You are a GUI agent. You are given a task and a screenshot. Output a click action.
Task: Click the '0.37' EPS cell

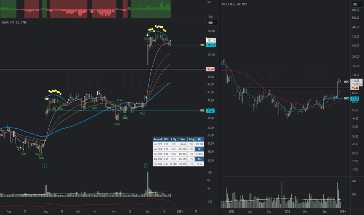pos(166,164)
